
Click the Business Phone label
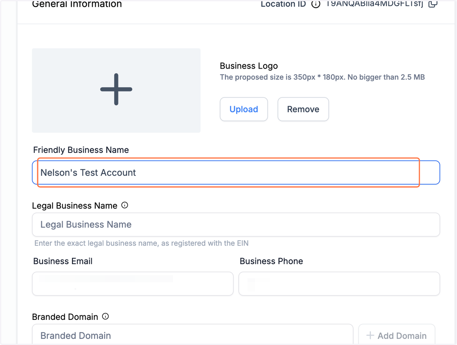pos(272,261)
